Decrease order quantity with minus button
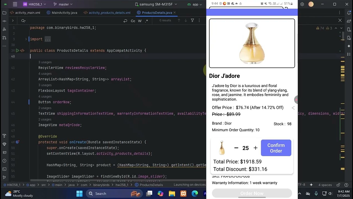353x199 pixels. coord(236,148)
